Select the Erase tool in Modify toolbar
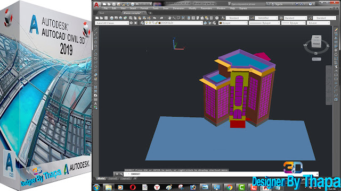Screen dimensions: 341x191 [x=336, y=30]
